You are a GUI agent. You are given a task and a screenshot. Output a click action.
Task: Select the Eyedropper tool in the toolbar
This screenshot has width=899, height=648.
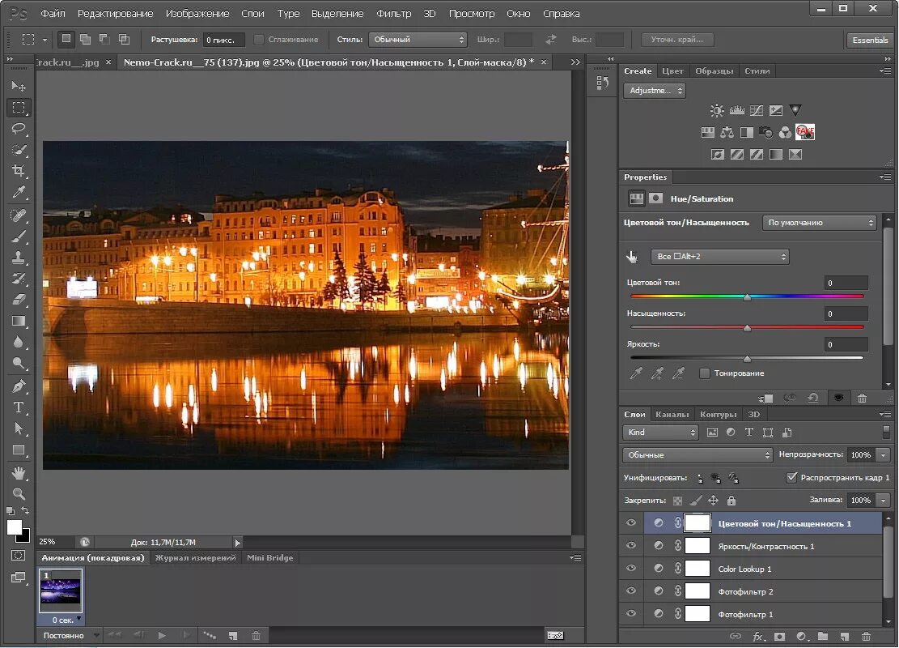(19, 192)
